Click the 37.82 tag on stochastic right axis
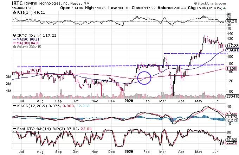 [231, 139]
